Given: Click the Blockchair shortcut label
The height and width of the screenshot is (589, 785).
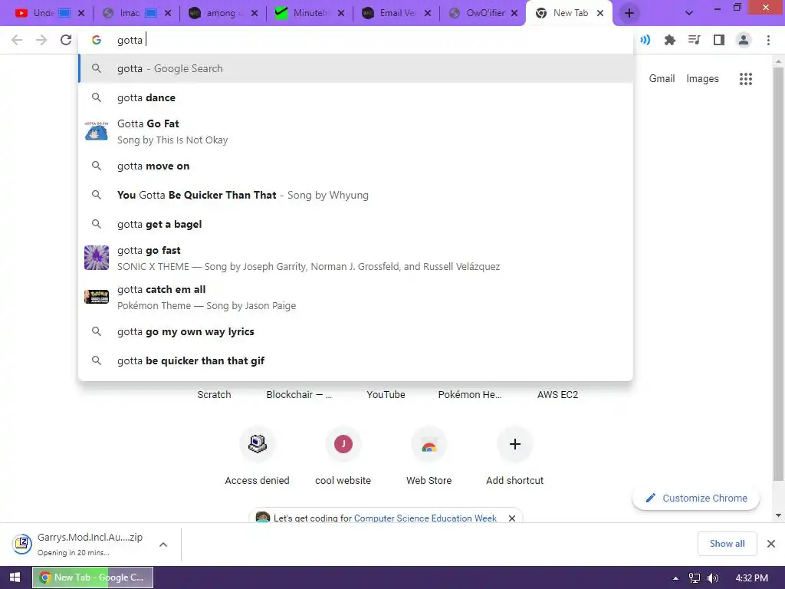Looking at the screenshot, I should coord(299,395).
